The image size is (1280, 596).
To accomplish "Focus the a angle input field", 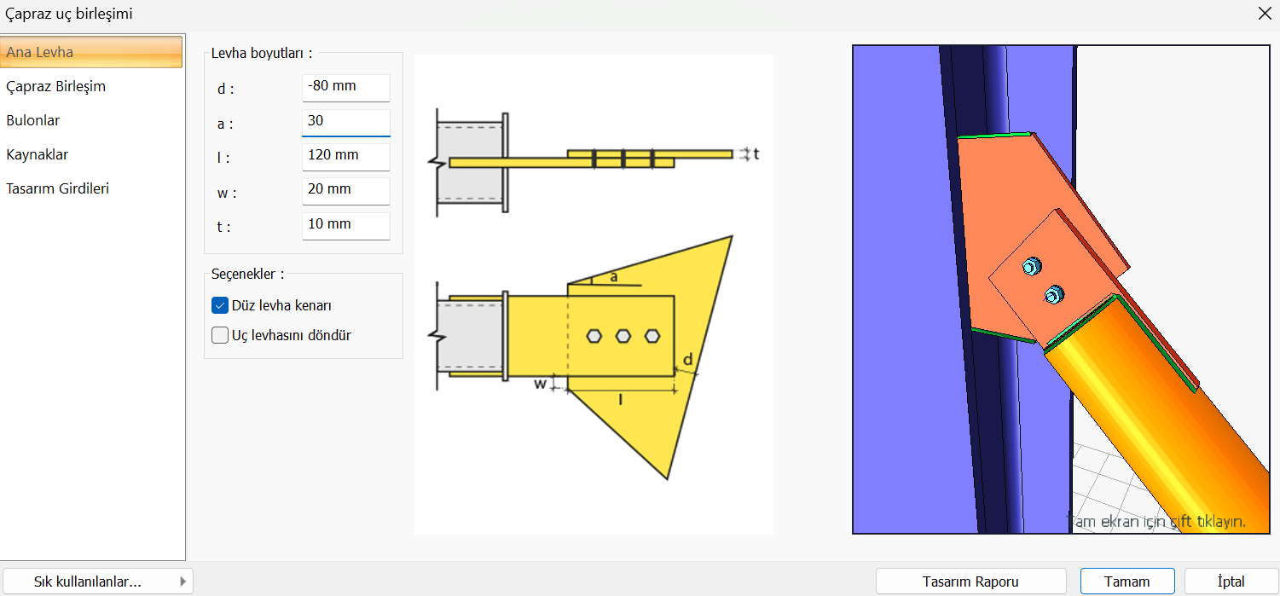I will coord(345,121).
